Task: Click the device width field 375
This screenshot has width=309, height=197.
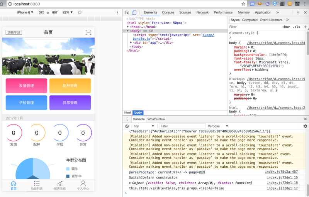Action: click(x=41, y=12)
